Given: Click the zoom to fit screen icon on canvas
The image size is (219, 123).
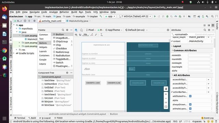Looking at the screenshot, I should [x=166, y=107].
